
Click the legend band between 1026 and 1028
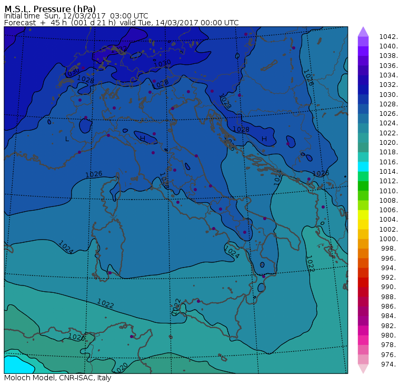(x=363, y=109)
